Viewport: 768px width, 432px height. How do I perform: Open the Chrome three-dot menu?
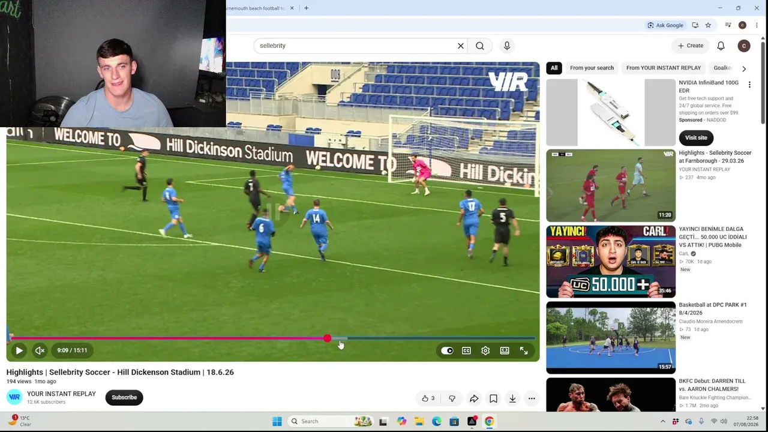[x=757, y=25]
